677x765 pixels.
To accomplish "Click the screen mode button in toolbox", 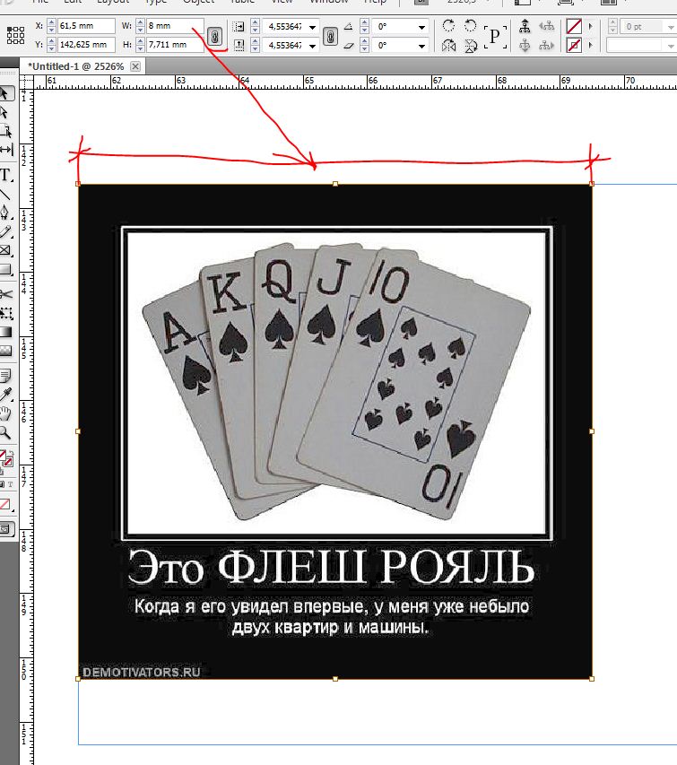I will (6, 529).
